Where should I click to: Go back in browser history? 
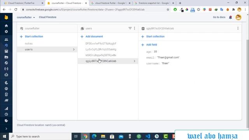point(4,9)
